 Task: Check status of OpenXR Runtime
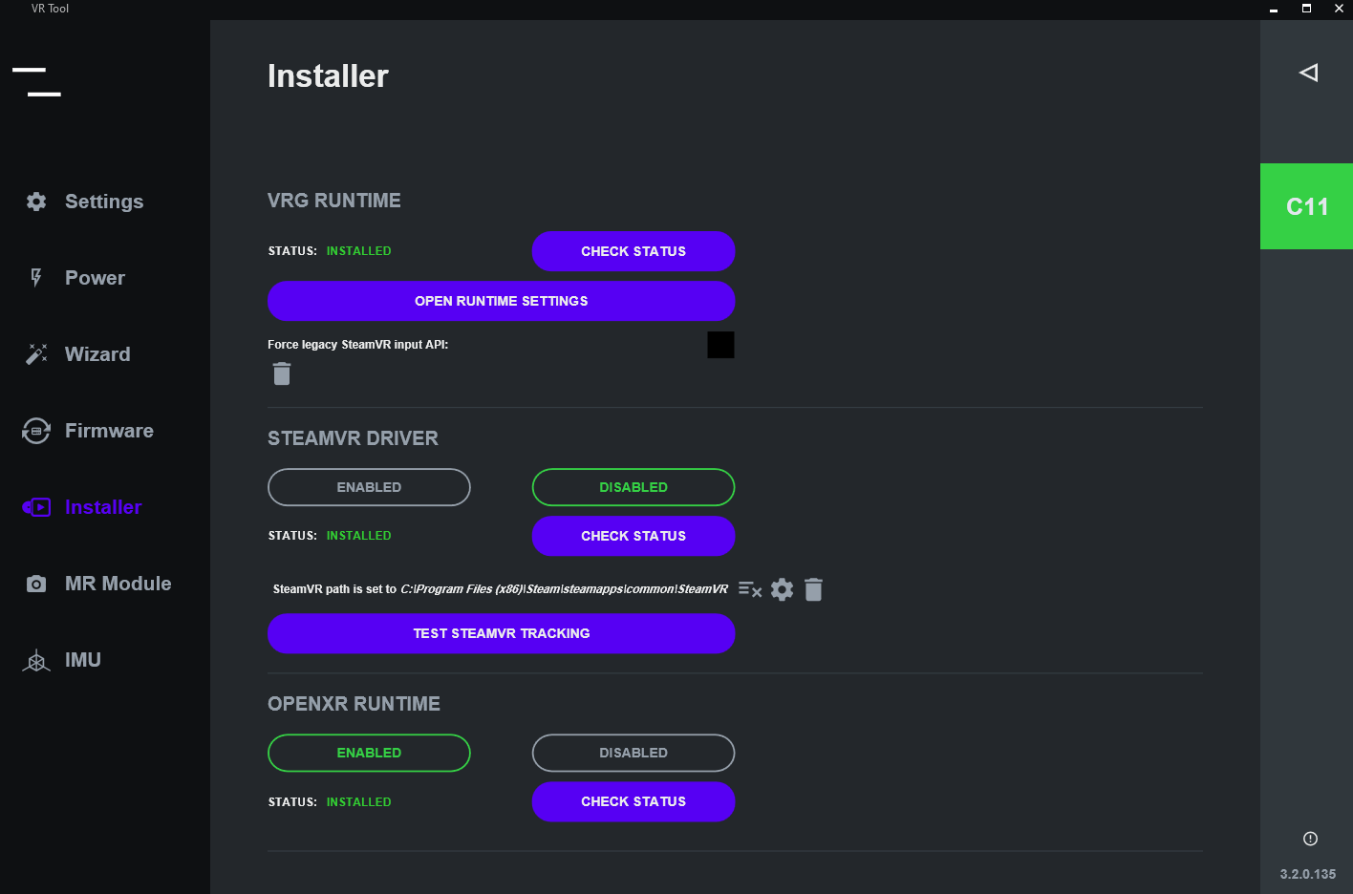tap(634, 801)
